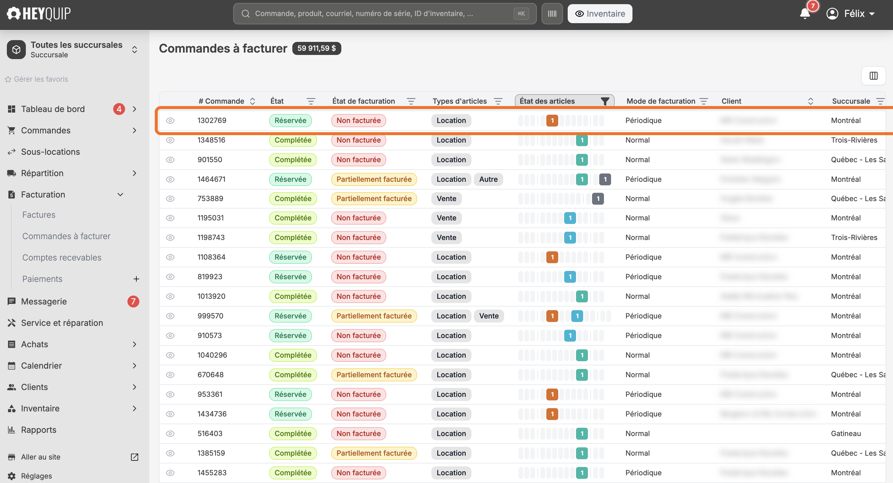Filter the Types d'articles column
The image size is (893, 483).
(498, 101)
